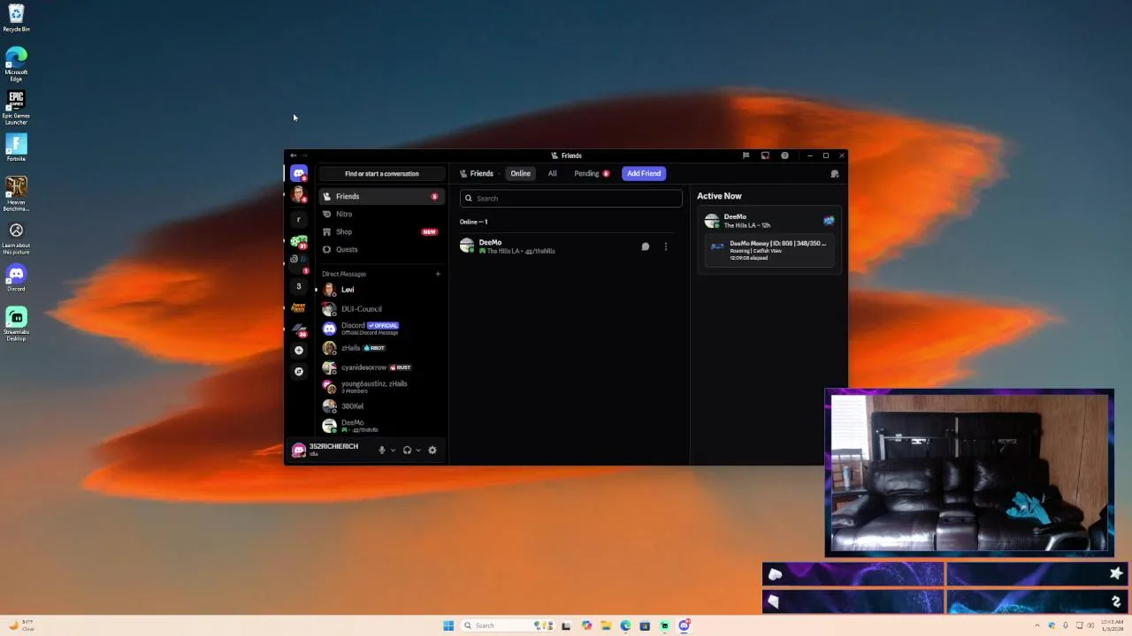1132x636 pixels.
Task: Open User Settings gear icon
Action: [432, 450]
